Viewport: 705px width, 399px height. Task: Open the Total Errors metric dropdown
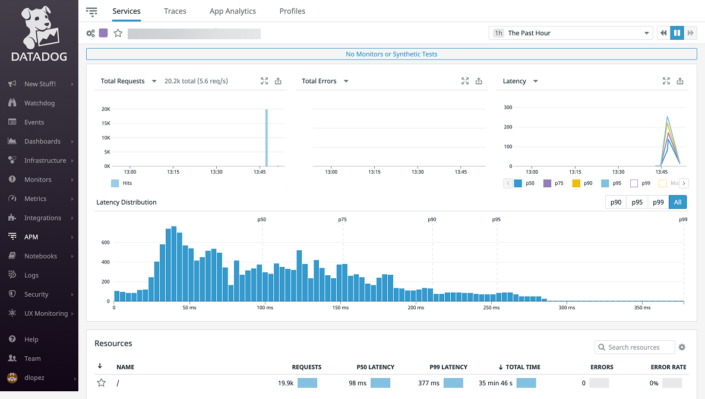pos(346,81)
